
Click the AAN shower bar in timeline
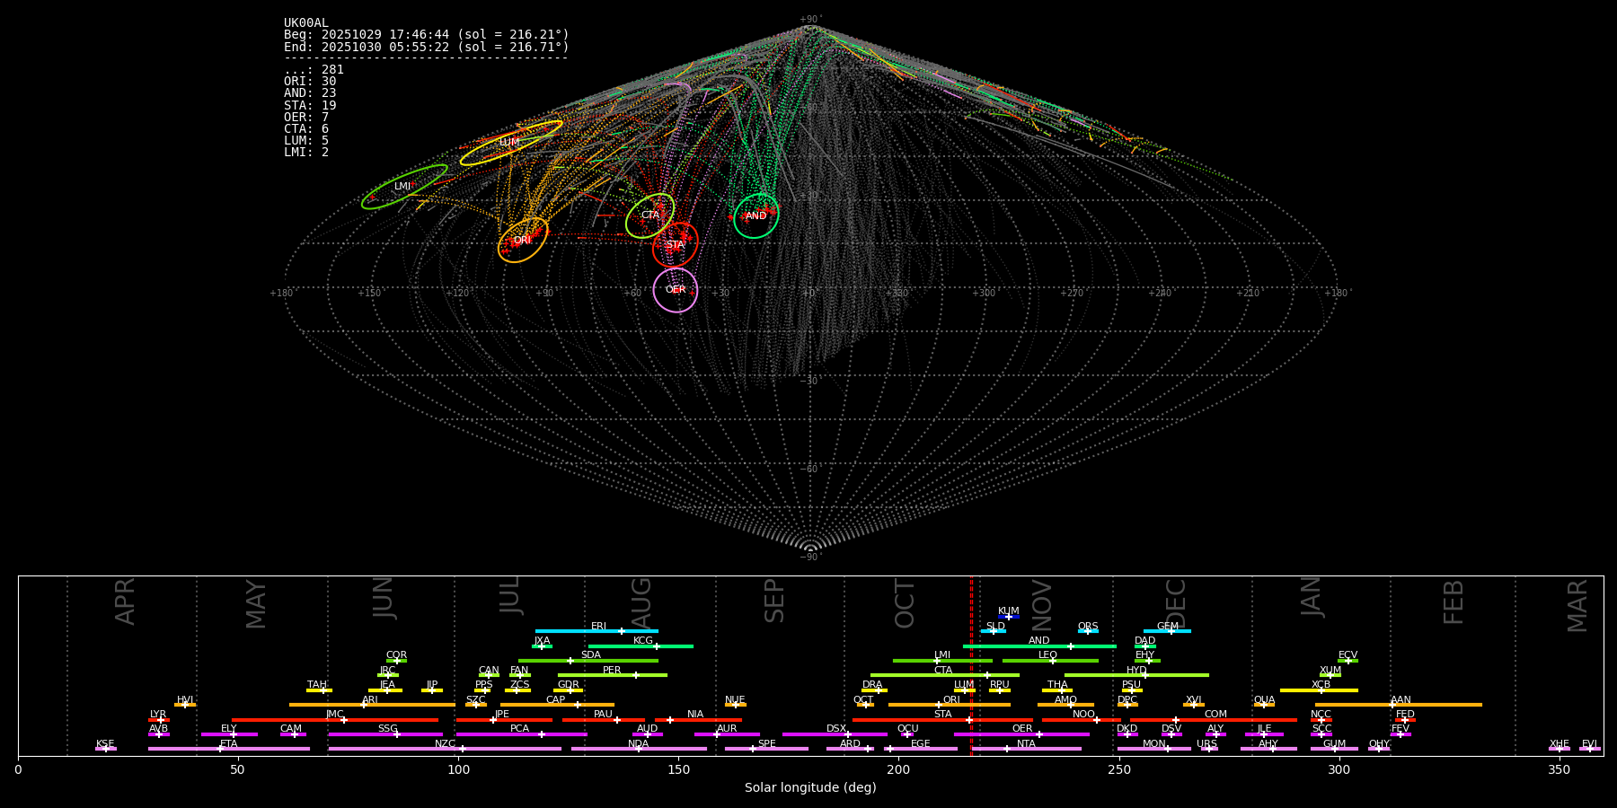pos(1399,705)
